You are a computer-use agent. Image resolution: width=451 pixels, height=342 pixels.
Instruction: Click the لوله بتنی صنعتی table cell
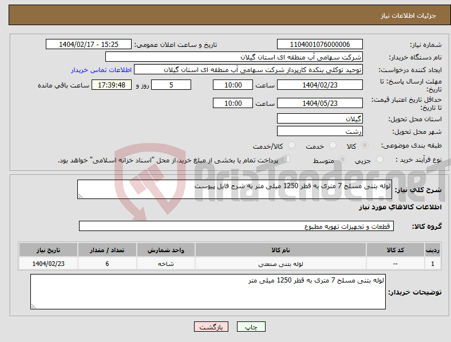280,263
